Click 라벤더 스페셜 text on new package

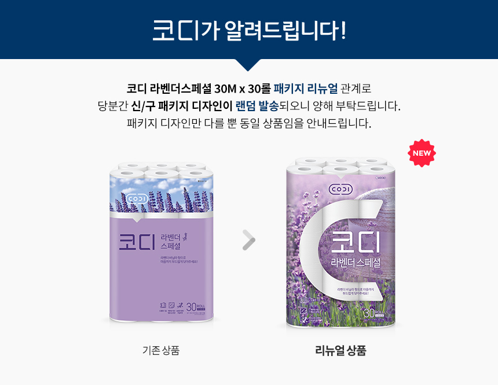[x=356, y=262]
